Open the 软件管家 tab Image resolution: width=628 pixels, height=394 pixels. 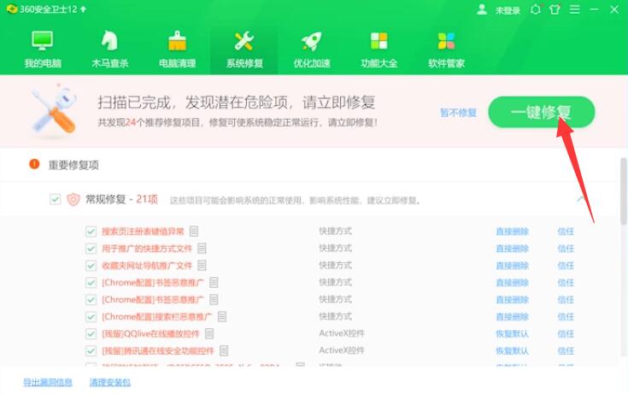coord(446,49)
